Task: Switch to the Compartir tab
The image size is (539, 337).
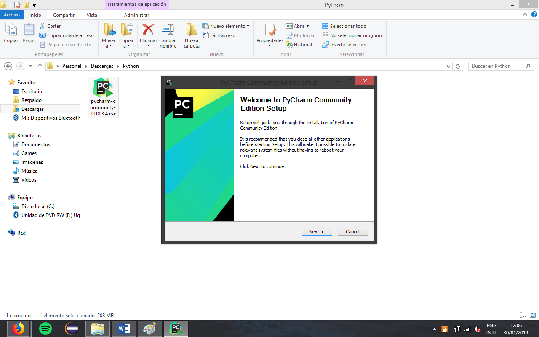Action: pos(64,15)
